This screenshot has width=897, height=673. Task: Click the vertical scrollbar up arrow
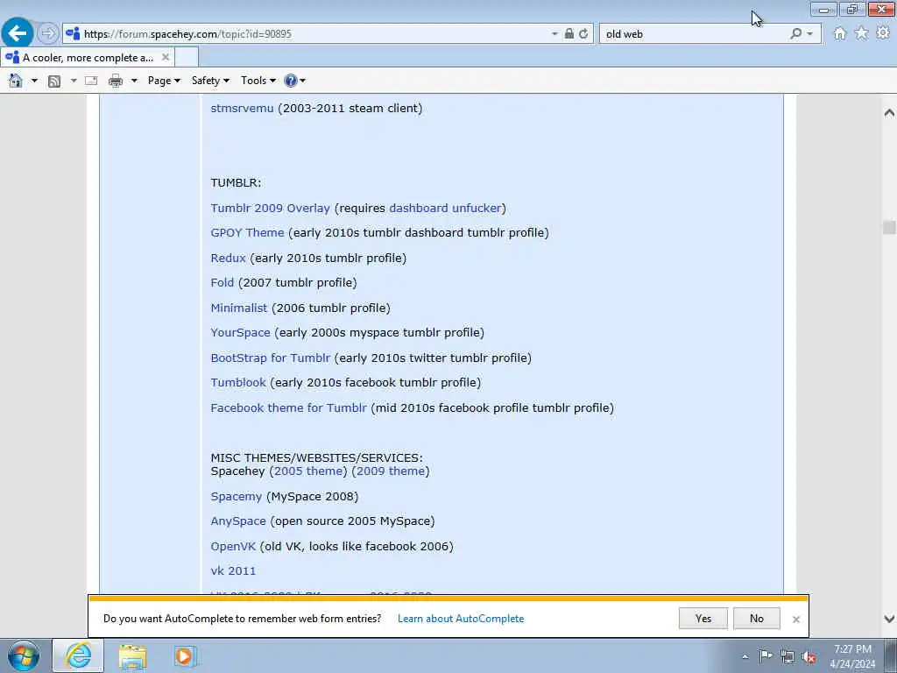pyautogui.click(x=889, y=113)
